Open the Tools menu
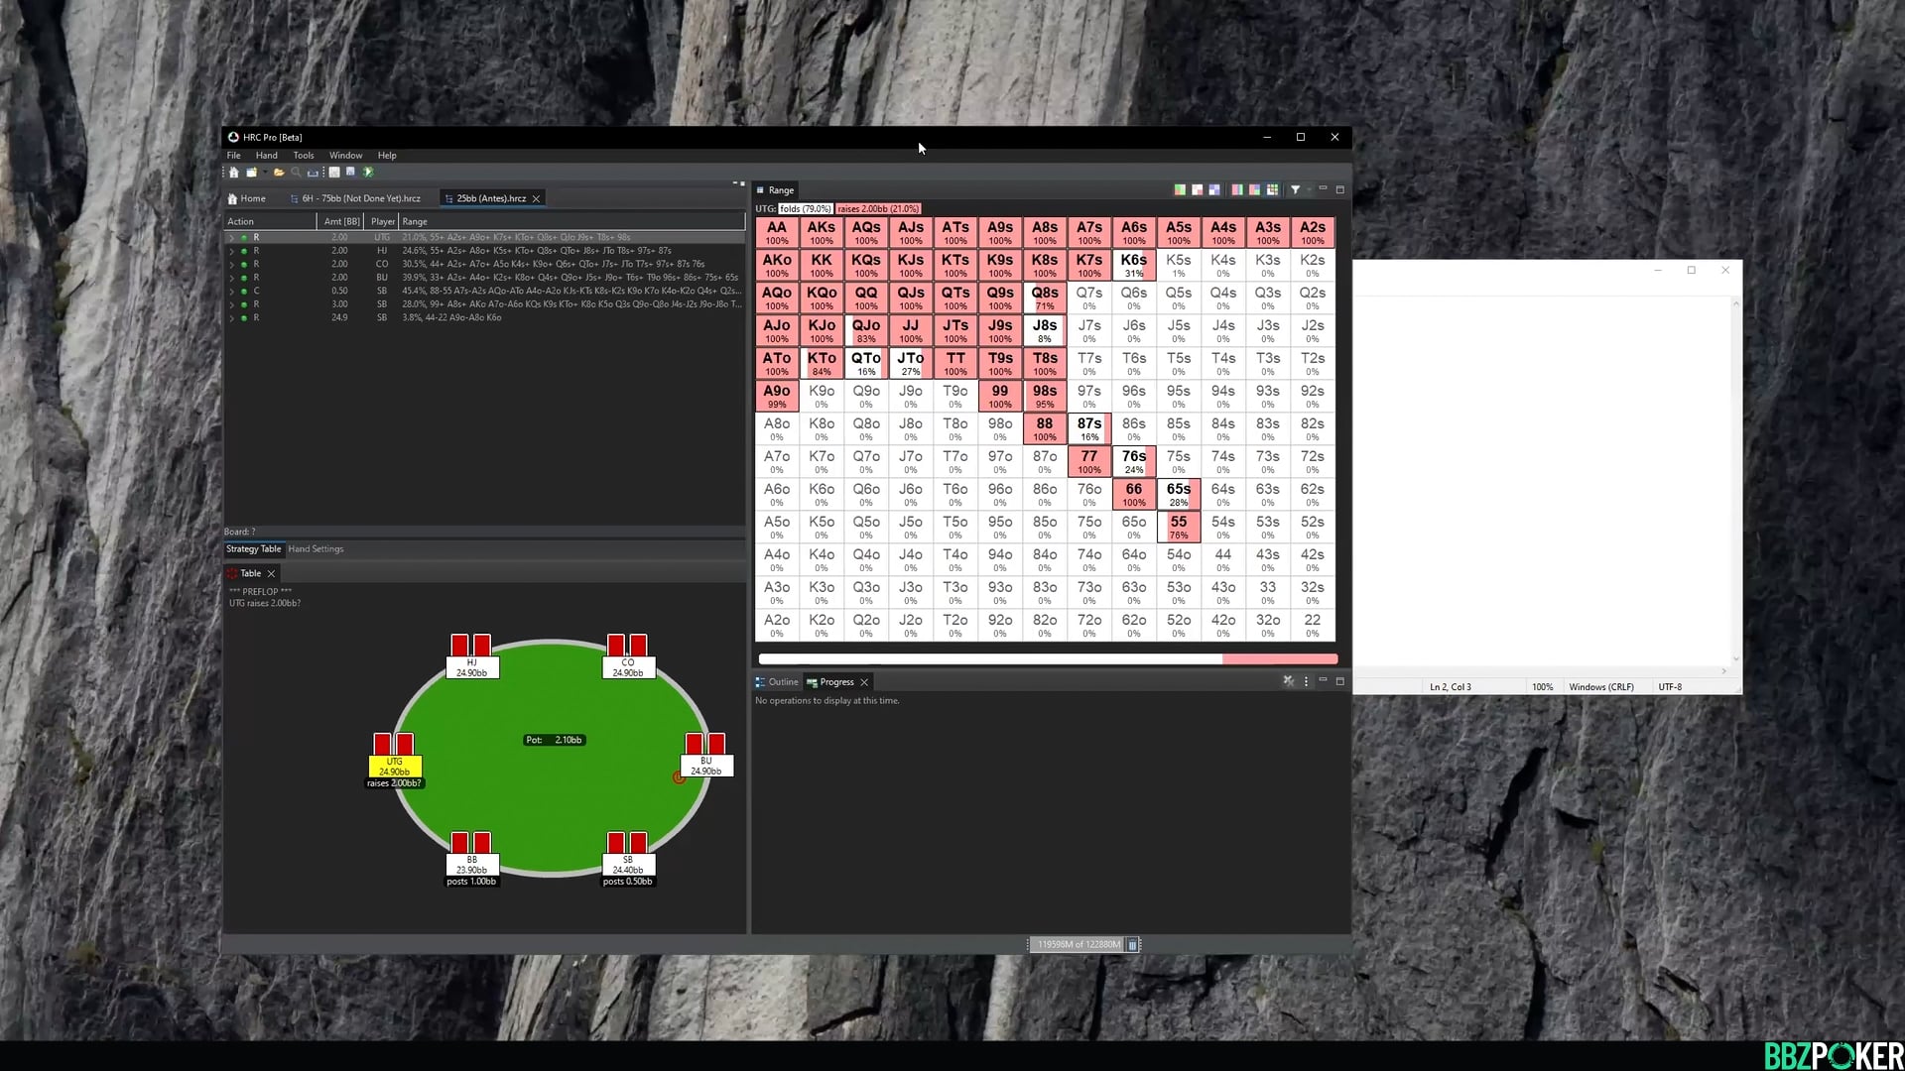Image resolution: width=1905 pixels, height=1071 pixels. click(303, 156)
